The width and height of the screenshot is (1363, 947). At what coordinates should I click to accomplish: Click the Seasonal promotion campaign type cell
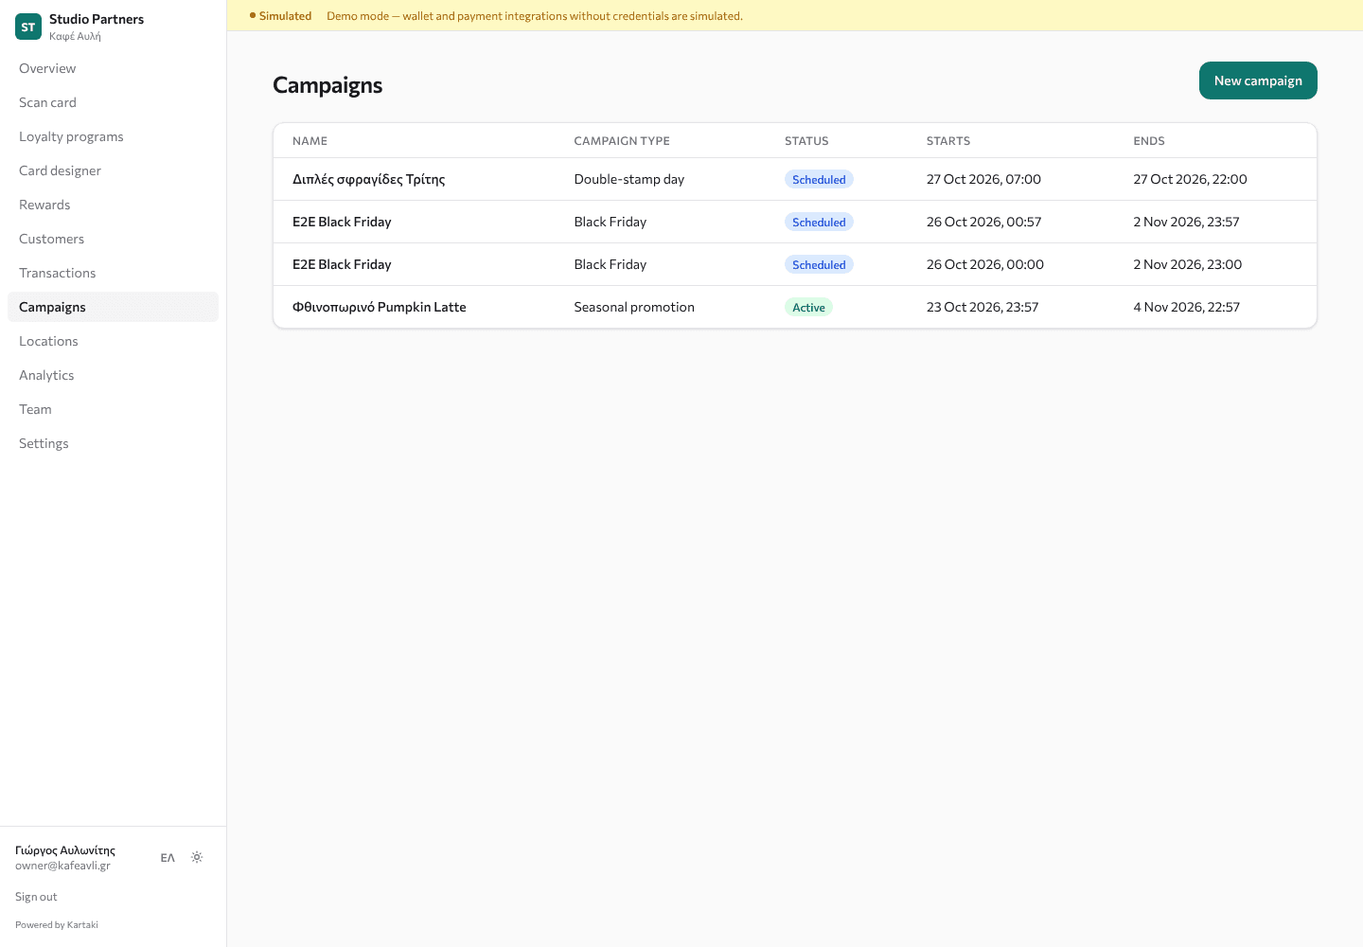click(634, 307)
